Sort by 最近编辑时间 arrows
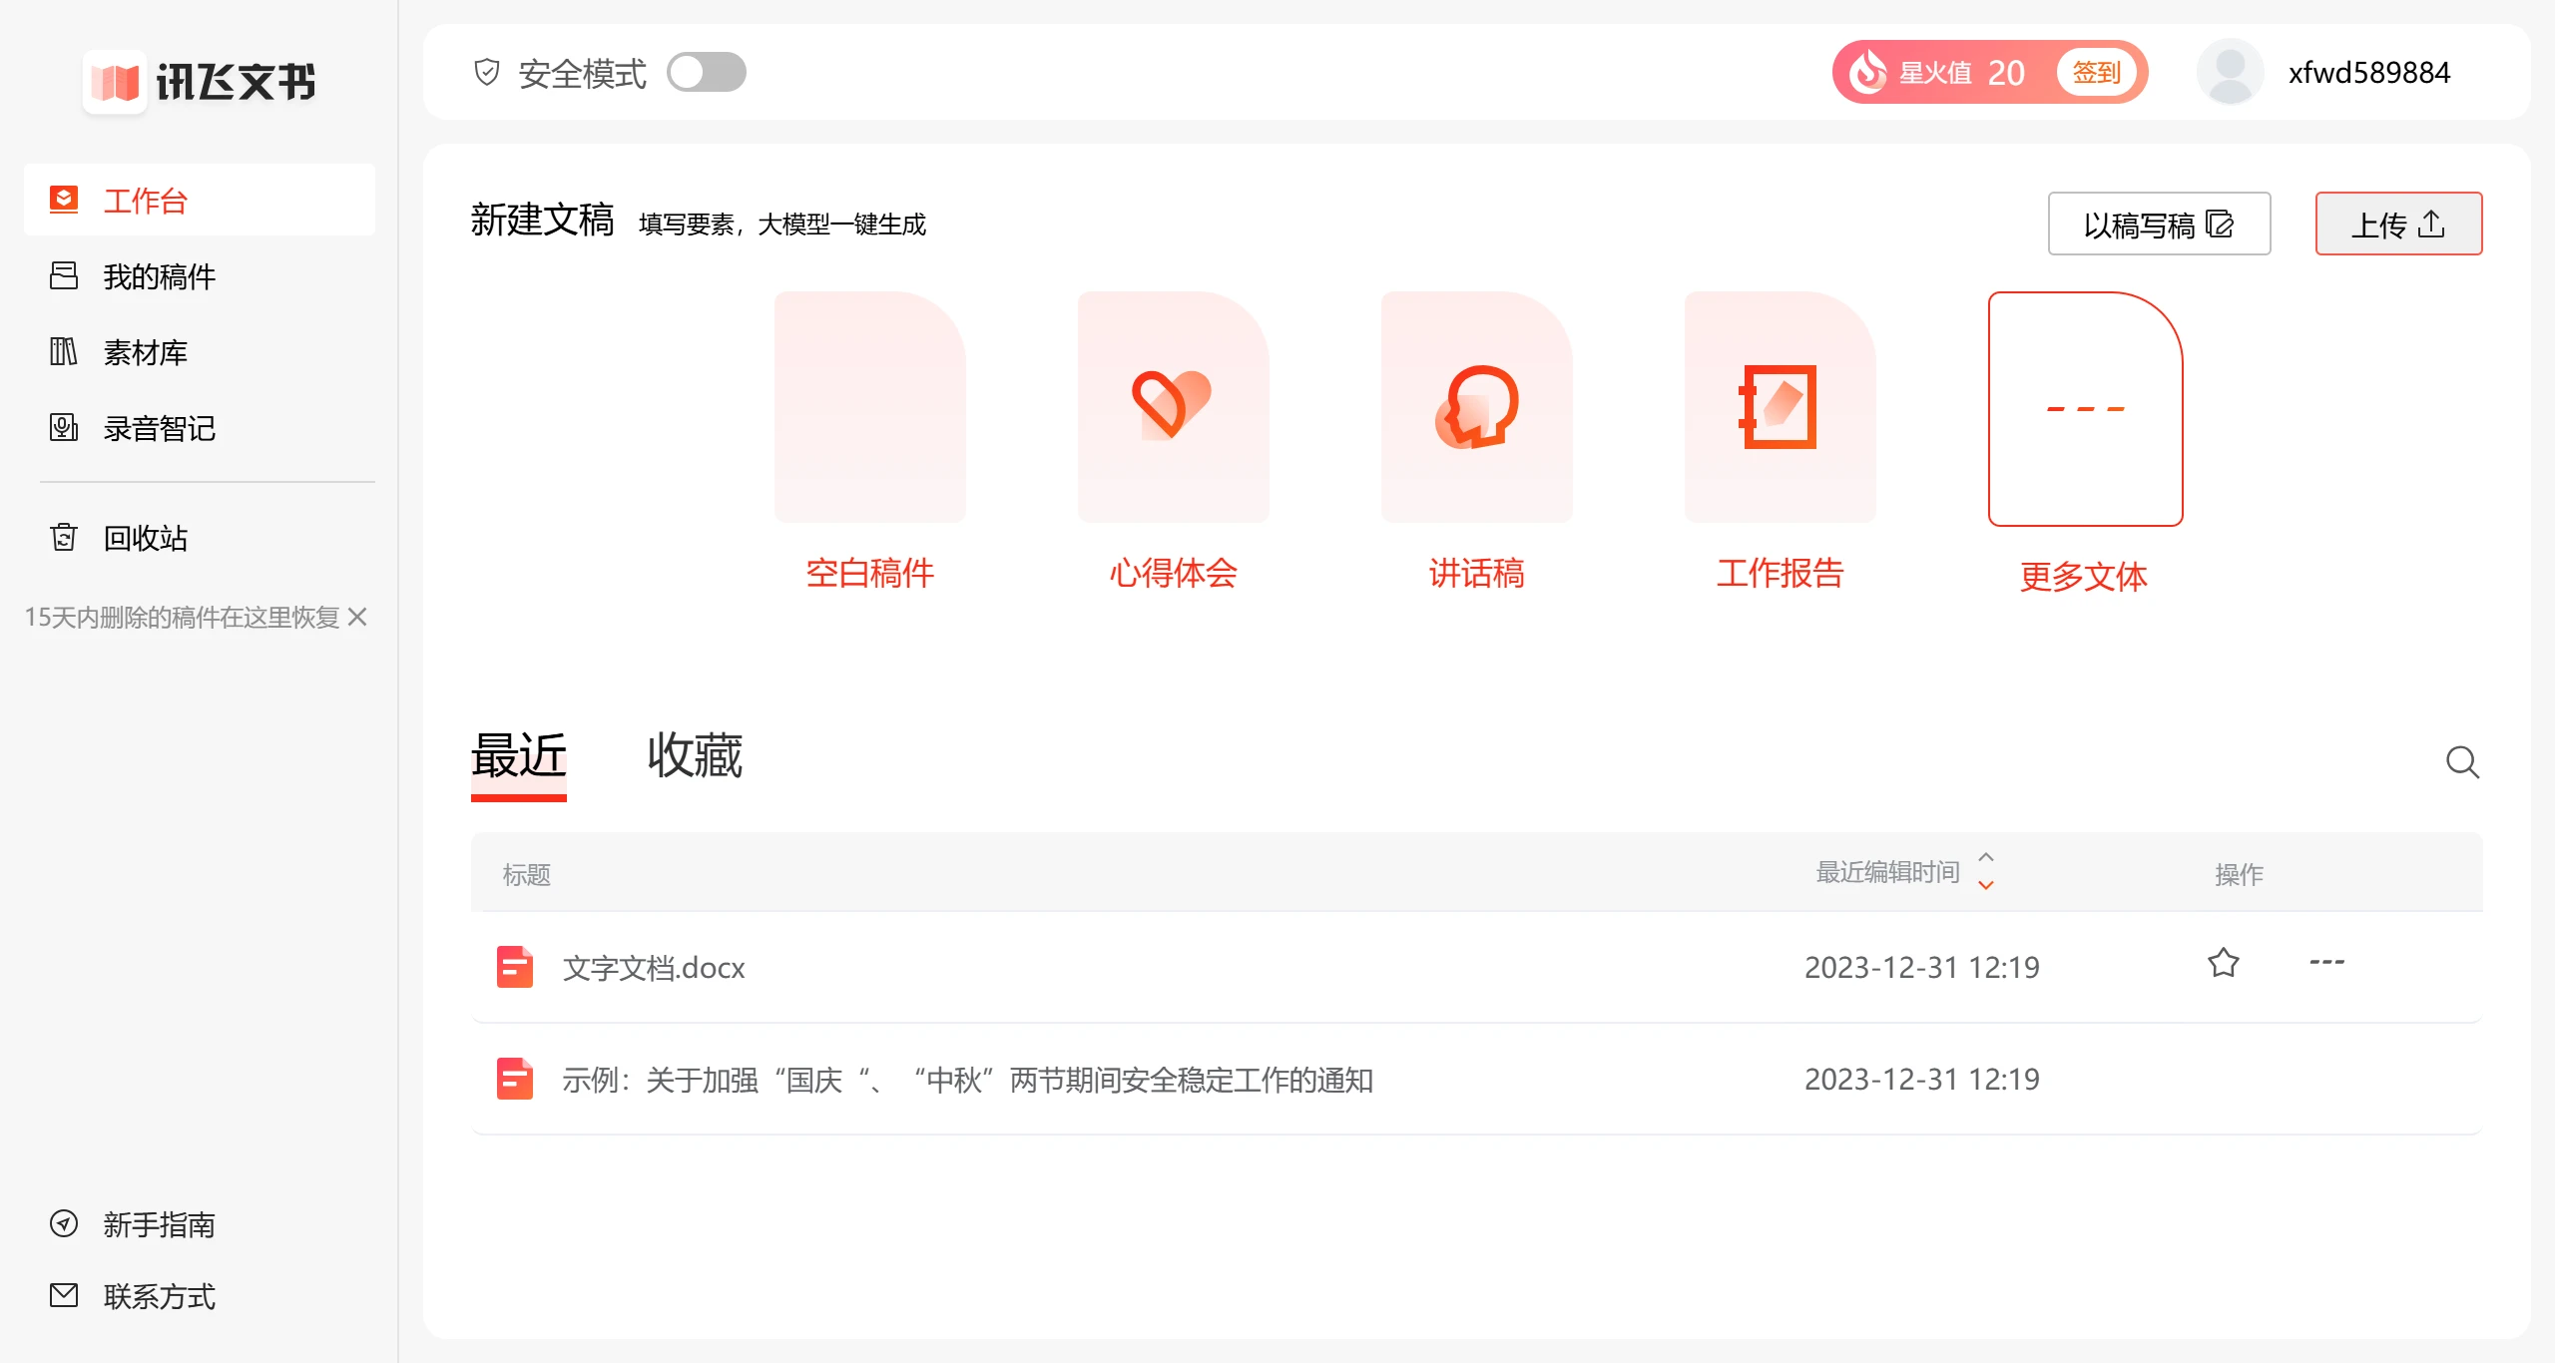The image size is (2555, 1363). 1986,871
